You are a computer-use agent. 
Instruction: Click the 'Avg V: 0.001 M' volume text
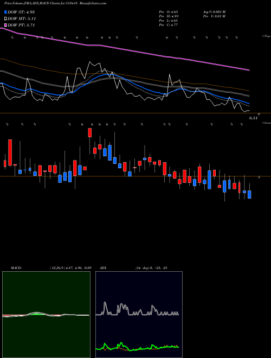[x=214, y=12]
